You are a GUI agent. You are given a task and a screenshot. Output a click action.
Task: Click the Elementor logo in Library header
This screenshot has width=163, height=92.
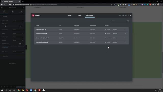click(x=33, y=15)
